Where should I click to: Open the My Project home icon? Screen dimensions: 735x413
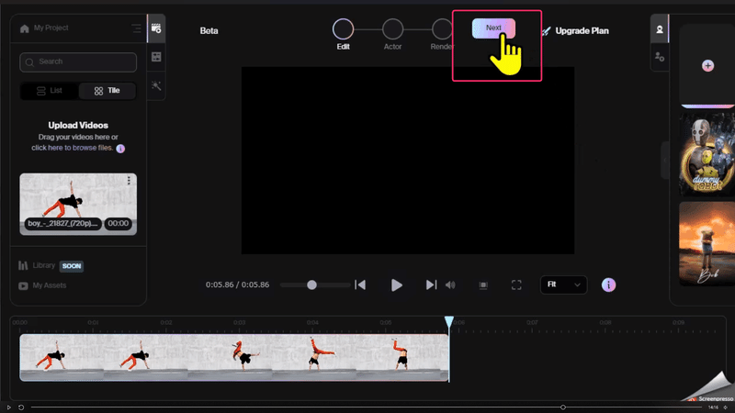point(25,28)
